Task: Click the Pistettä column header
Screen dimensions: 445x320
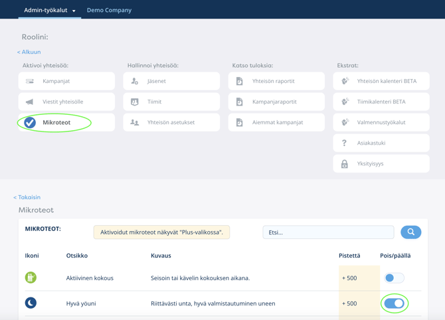Action: click(x=349, y=256)
